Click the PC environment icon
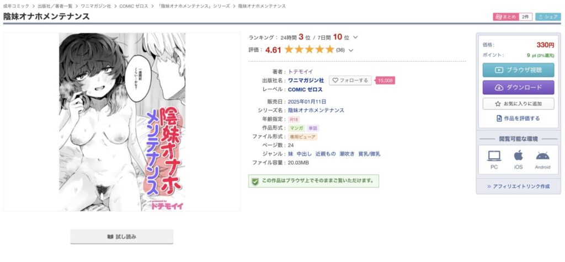The image size is (565, 262). pyautogui.click(x=494, y=156)
